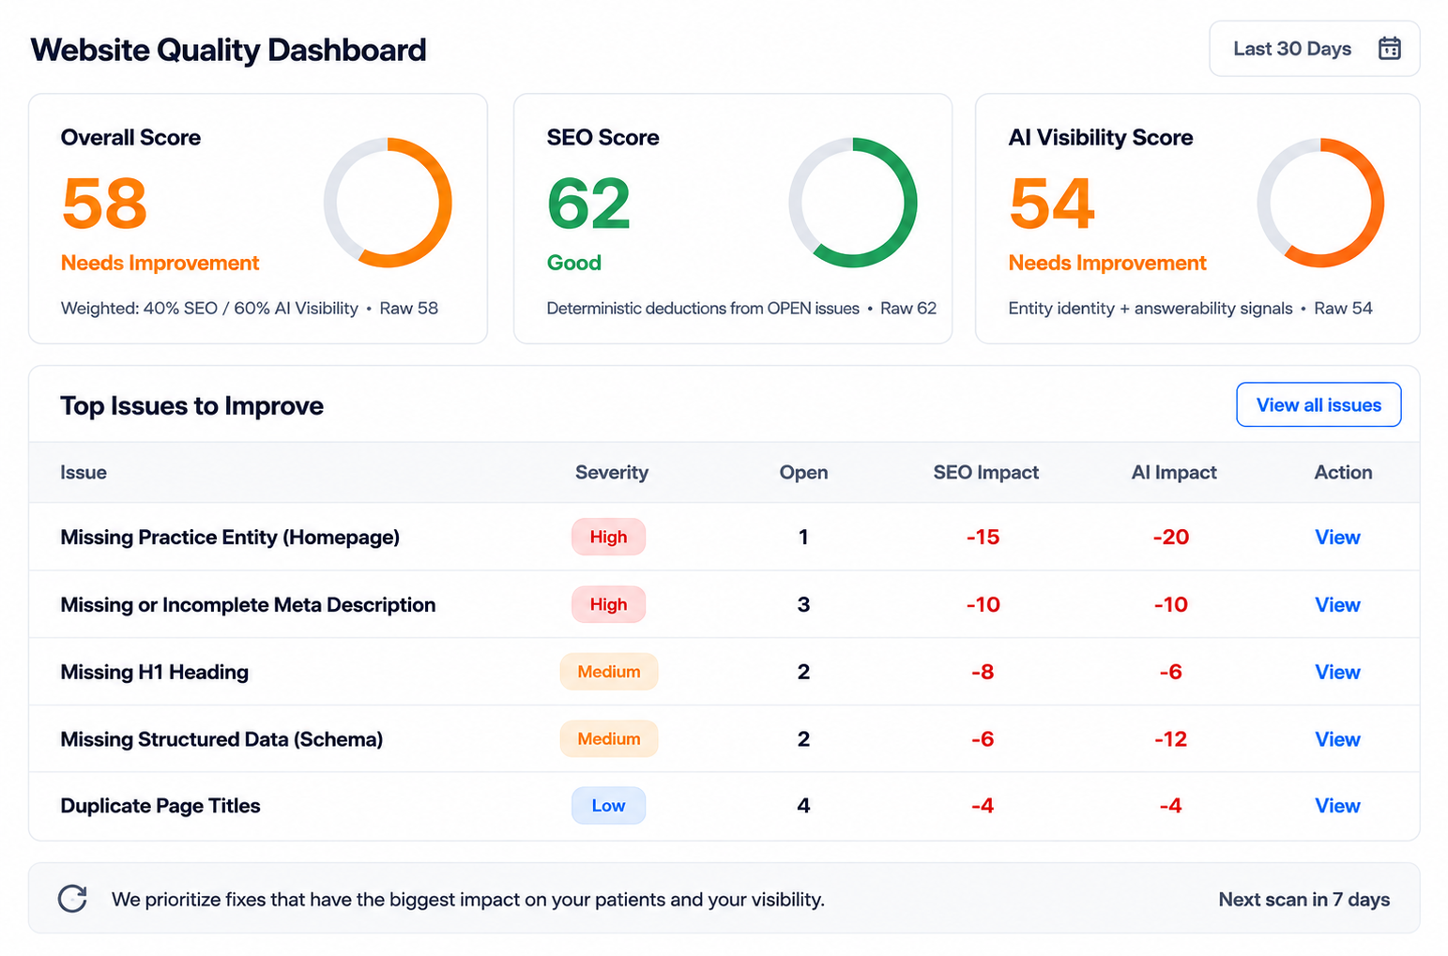The width and height of the screenshot is (1448, 956).
Task: Click the Website Quality Dashboard title
Action: 228,50
